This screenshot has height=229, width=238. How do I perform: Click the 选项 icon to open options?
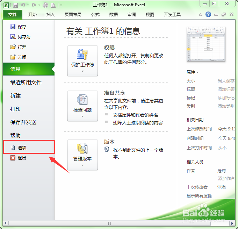coord(13,148)
